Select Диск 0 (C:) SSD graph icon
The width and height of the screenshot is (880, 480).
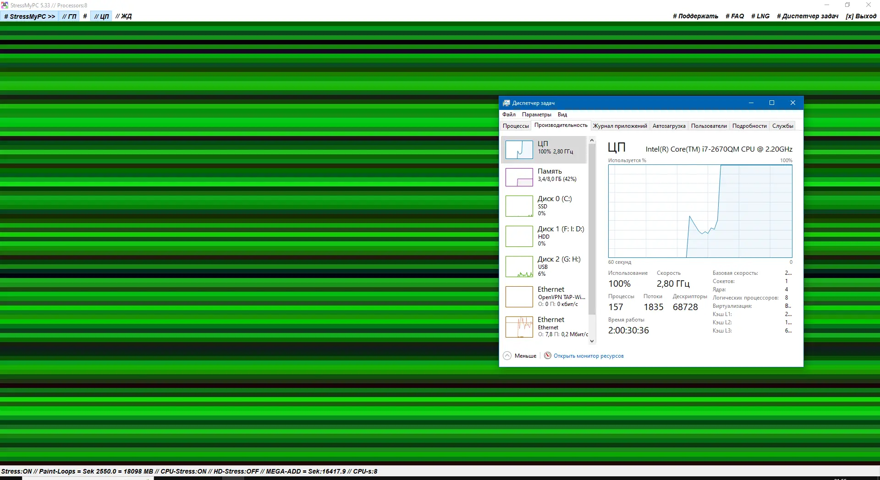pos(519,206)
